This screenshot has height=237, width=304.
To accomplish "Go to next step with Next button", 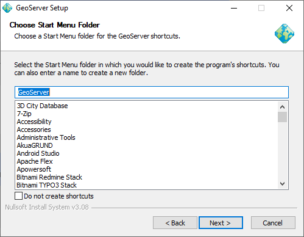I will tap(221, 223).
